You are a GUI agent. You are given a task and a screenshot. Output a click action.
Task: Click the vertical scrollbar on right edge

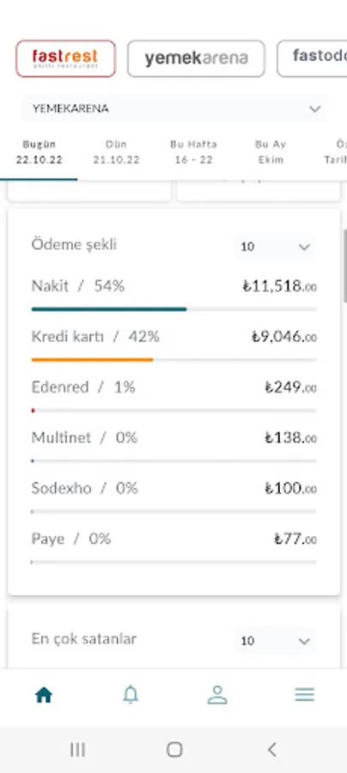(x=344, y=266)
